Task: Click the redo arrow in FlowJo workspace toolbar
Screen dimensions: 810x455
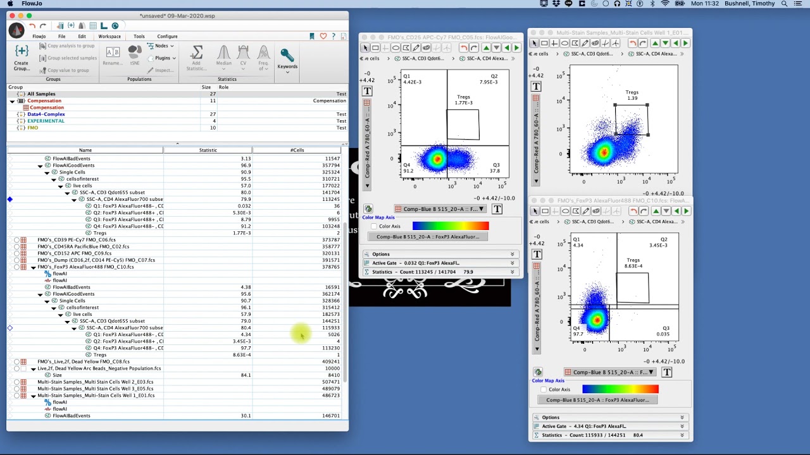Action: [43, 26]
